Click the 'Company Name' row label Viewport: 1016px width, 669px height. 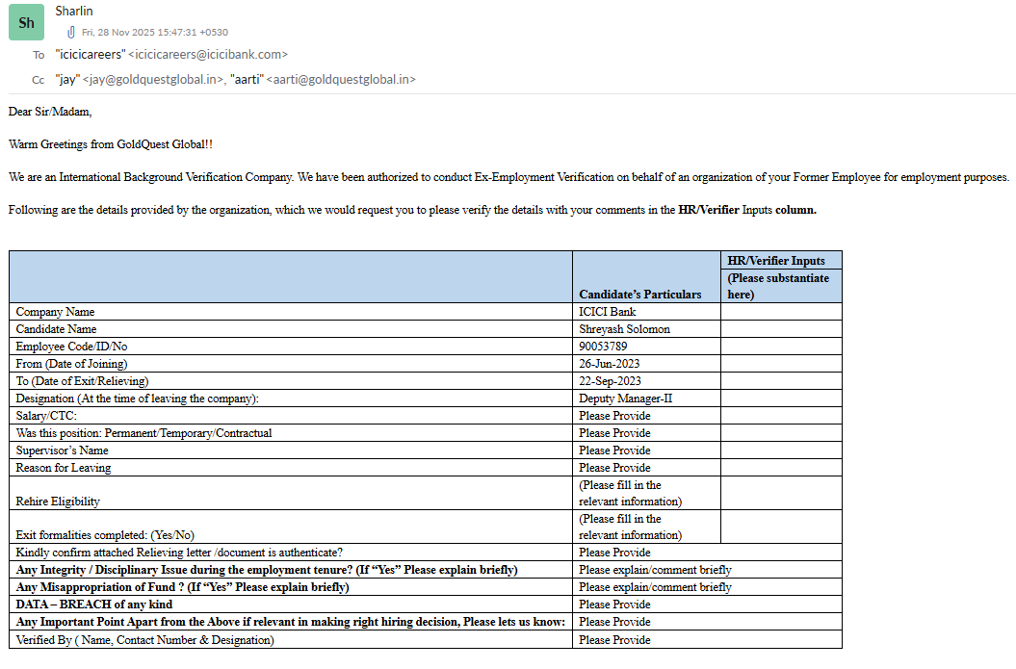coord(55,312)
